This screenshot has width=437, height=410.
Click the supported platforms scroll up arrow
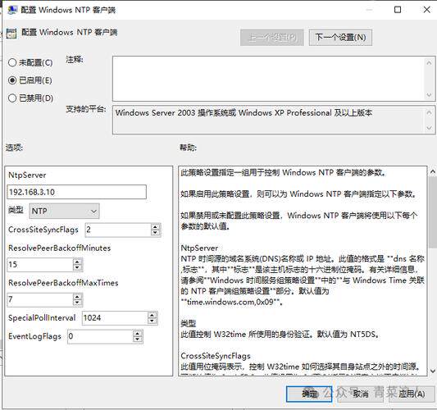click(x=429, y=112)
